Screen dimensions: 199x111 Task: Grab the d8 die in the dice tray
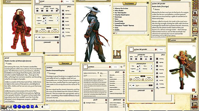click(28, 106)
